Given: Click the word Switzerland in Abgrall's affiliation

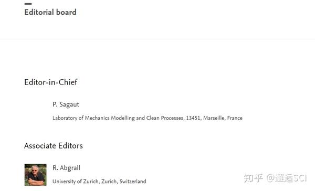Looking at the screenshot, I should coord(133,182).
